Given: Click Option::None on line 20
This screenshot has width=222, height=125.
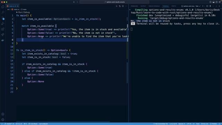Looking at the screenshot, I should (x=35, y=82).
